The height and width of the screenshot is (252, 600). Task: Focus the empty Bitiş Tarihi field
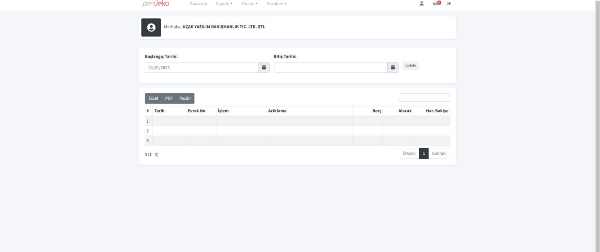(x=330, y=68)
